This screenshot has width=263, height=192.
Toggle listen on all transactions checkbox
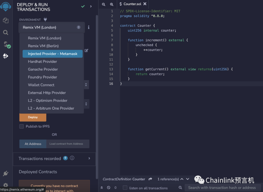pyautogui.click(x=125, y=188)
